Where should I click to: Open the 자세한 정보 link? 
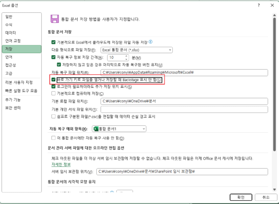point(61,164)
